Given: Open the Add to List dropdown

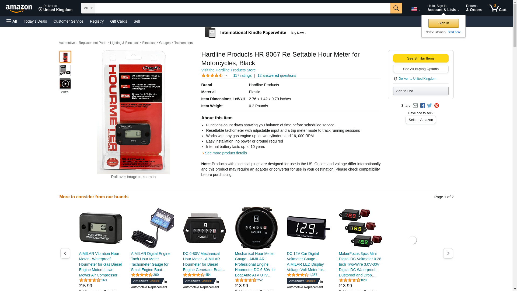Looking at the screenshot, I should tap(421, 91).
